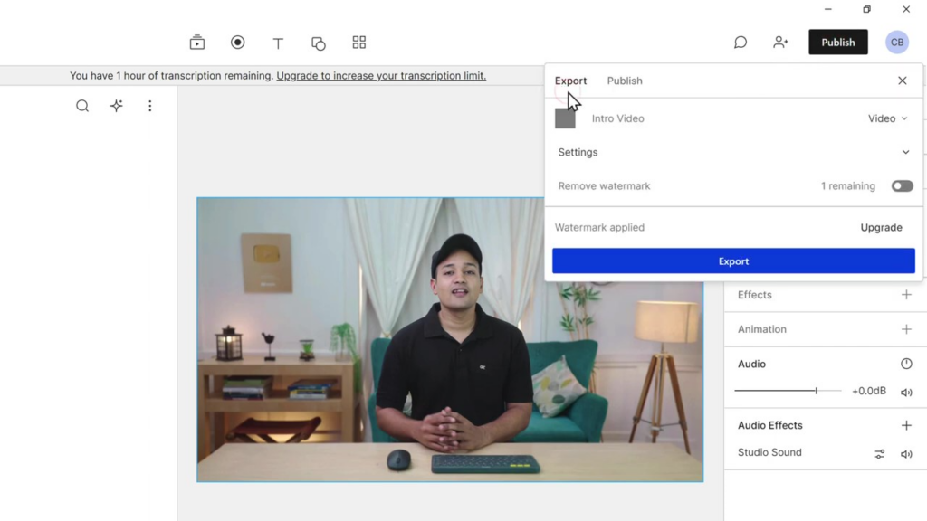Click the invite collaborator person icon

780,42
